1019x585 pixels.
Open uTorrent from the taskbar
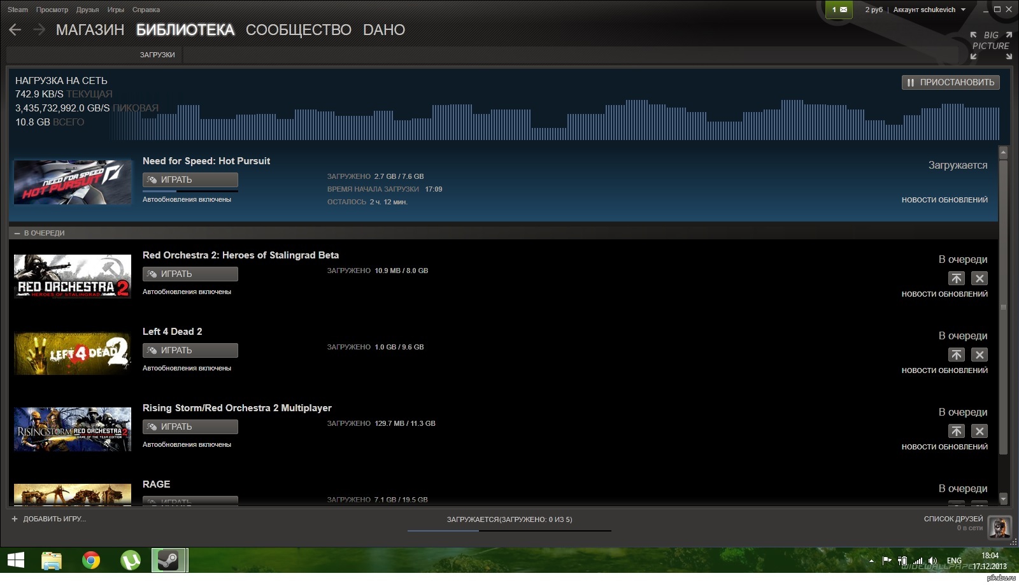pyautogui.click(x=131, y=560)
